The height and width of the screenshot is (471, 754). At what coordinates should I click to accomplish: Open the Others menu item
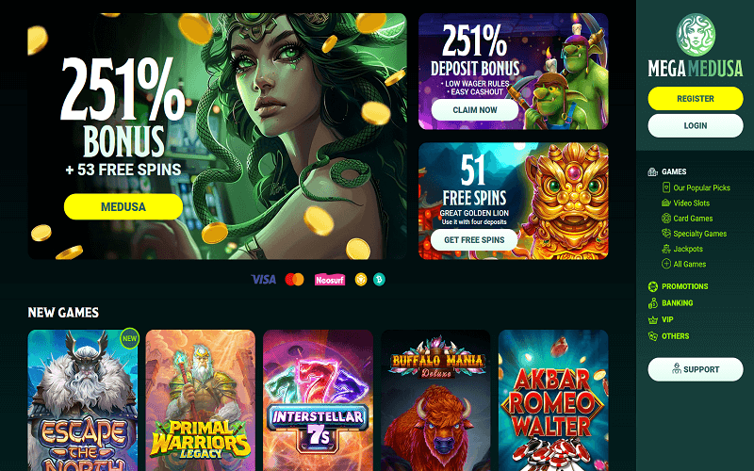click(x=675, y=336)
